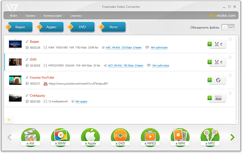Click the DVD item title
The height and width of the screenshot is (153, 242).
coord(33,59)
